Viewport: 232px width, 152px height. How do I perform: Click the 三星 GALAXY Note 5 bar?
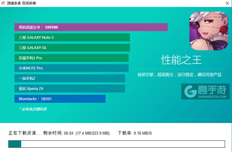pyautogui.click(x=72, y=38)
